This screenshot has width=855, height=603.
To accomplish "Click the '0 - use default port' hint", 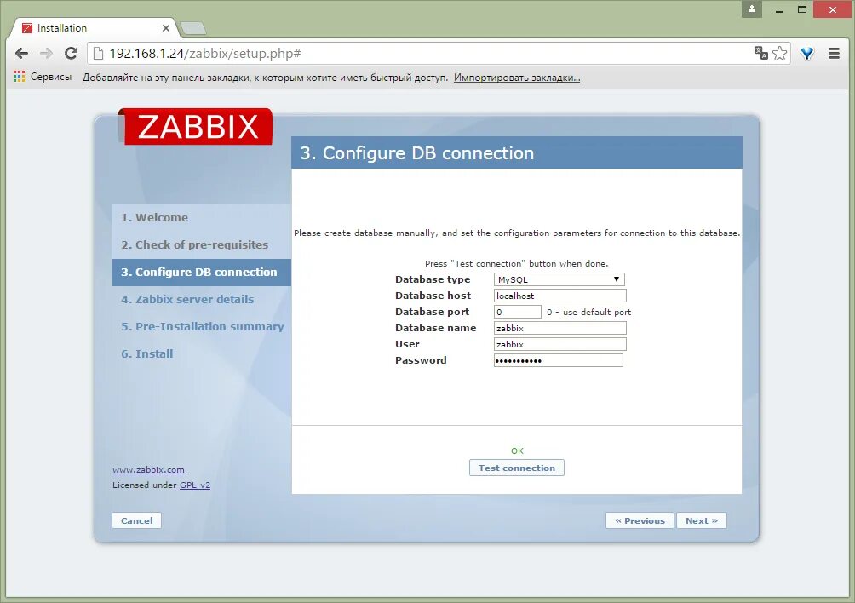I will [589, 313].
